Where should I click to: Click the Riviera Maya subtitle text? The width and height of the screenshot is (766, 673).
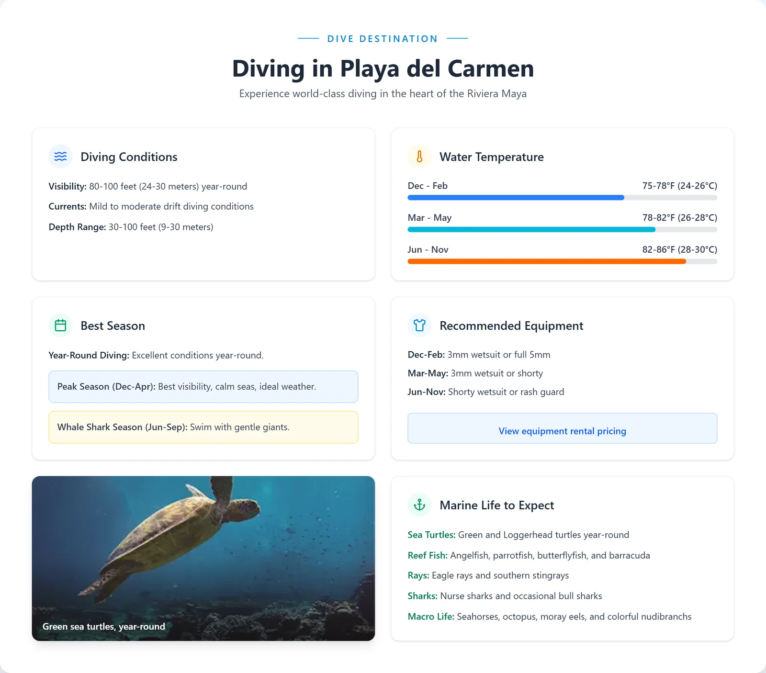pos(383,94)
